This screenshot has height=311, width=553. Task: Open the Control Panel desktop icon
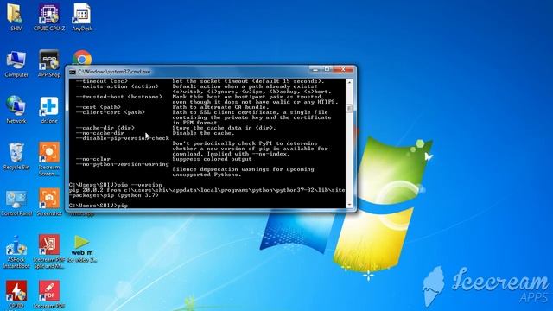pos(16,203)
